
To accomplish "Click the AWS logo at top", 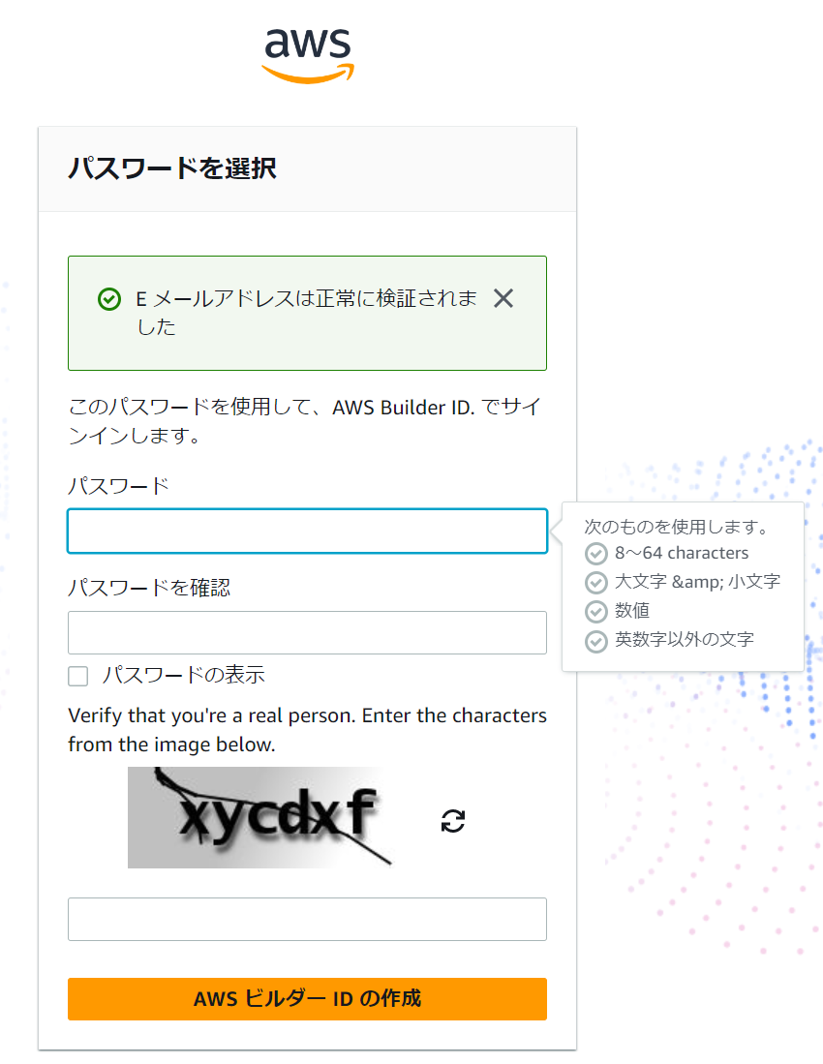I will point(308,55).
